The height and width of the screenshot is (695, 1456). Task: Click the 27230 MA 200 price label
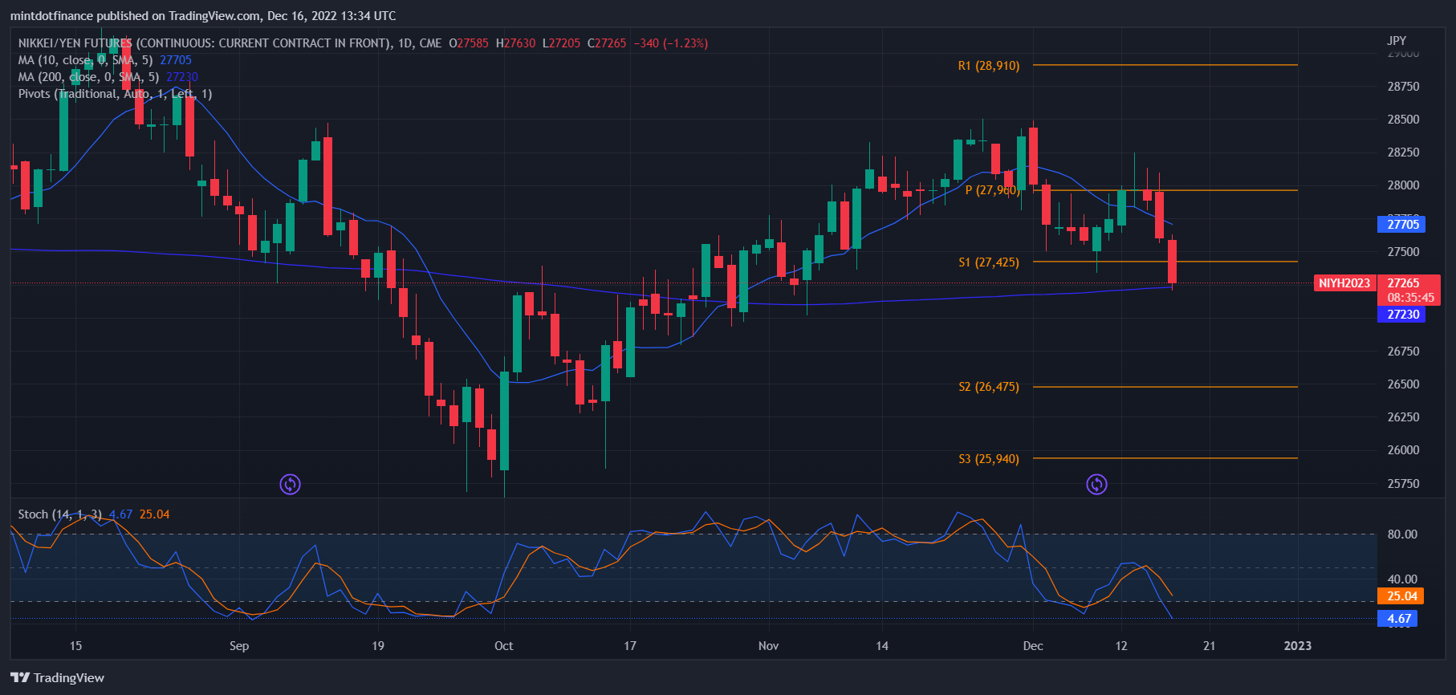pos(1402,315)
